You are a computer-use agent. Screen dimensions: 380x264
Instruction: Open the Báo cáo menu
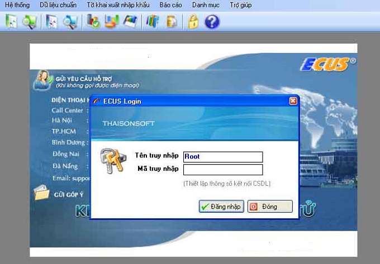[171, 5]
